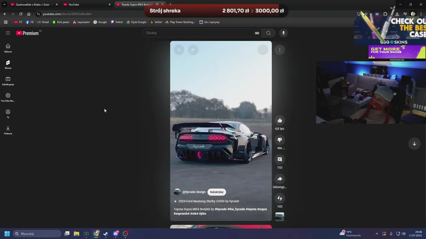Image resolution: width=426 pixels, height=239 pixels.
Task: Open the @hycade-design channel link
Action: coord(194,192)
